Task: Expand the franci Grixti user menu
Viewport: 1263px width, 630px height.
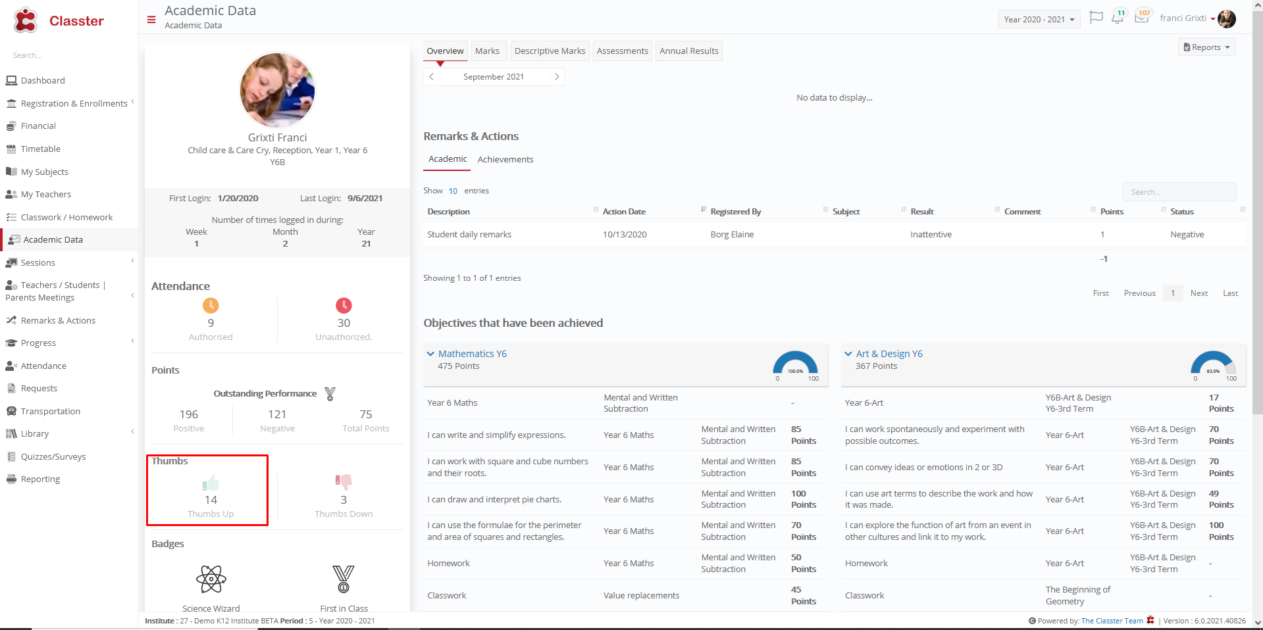Action: (x=1187, y=18)
